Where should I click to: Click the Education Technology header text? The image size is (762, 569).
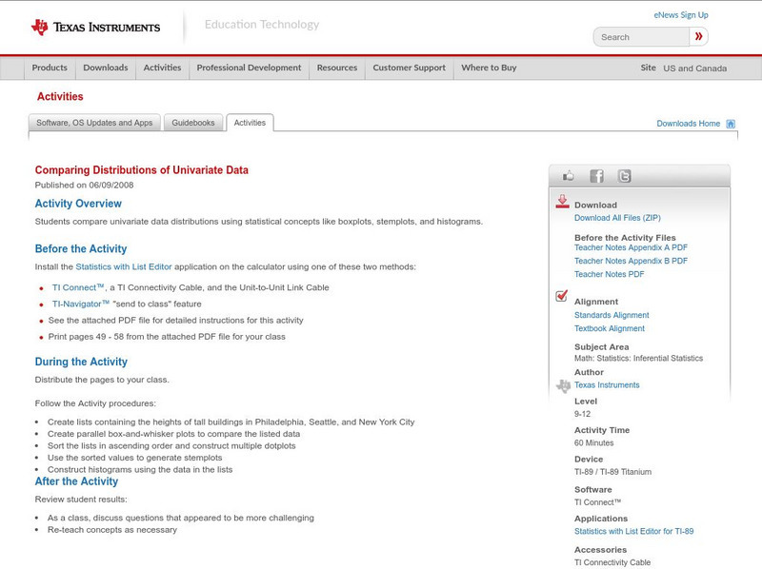pyautogui.click(x=262, y=25)
